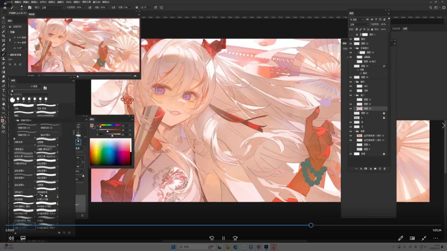The height and width of the screenshot is (251, 447).
Task: Hide the selected 图层 18 layer
Action: coord(351,109)
